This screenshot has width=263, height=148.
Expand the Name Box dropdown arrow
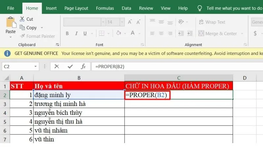[36, 66]
